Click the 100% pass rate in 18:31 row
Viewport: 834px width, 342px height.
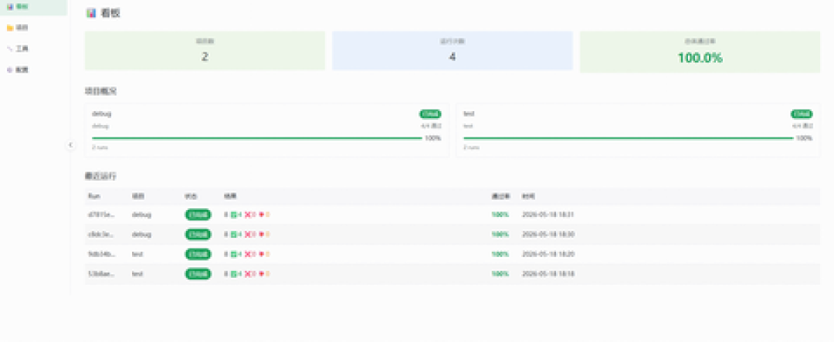pyautogui.click(x=500, y=215)
